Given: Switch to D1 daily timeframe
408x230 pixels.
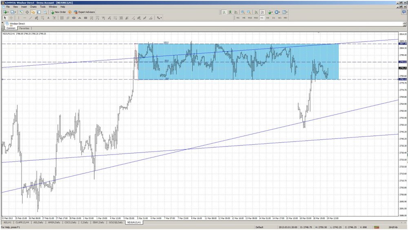Looking at the screenshot, I should point(273,18).
